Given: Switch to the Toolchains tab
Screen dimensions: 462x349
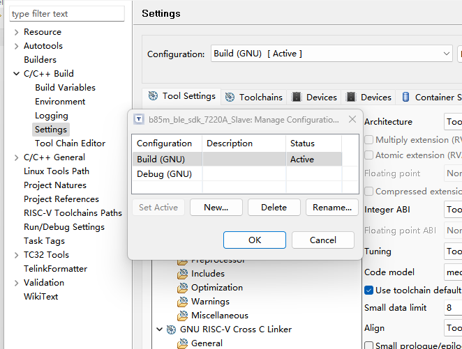Looking at the screenshot, I should [x=254, y=97].
